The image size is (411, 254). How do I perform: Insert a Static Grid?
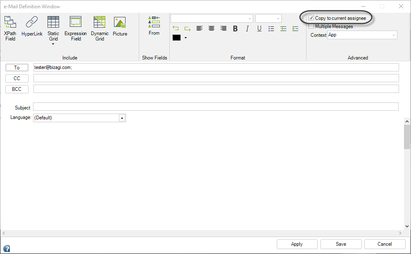[x=53, y=28]
